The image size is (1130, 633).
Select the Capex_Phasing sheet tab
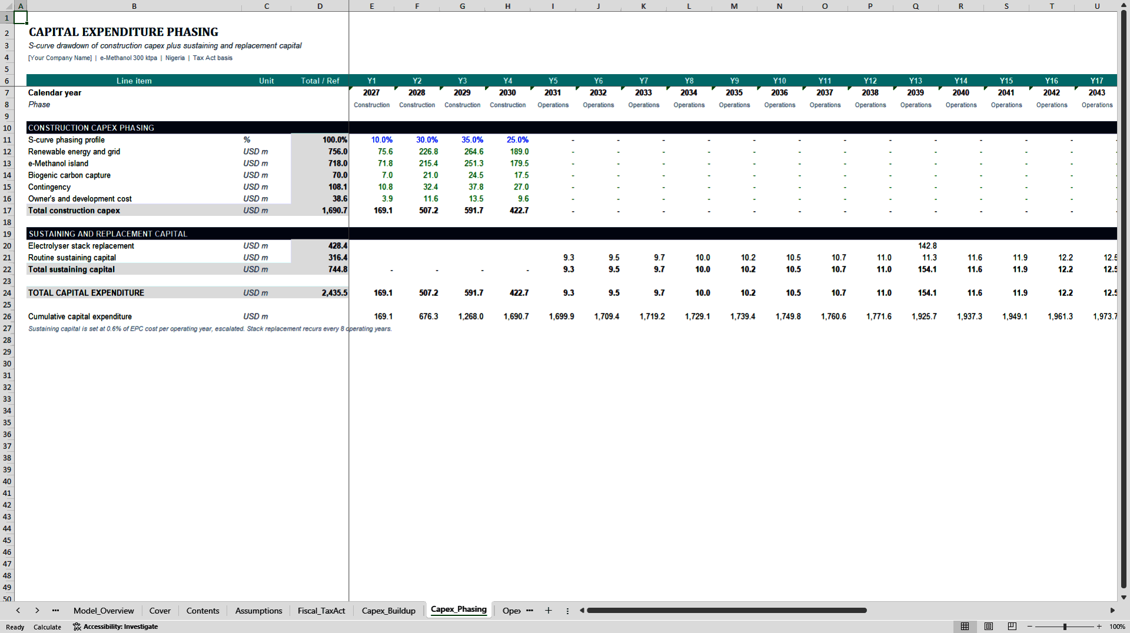(458, 609)
